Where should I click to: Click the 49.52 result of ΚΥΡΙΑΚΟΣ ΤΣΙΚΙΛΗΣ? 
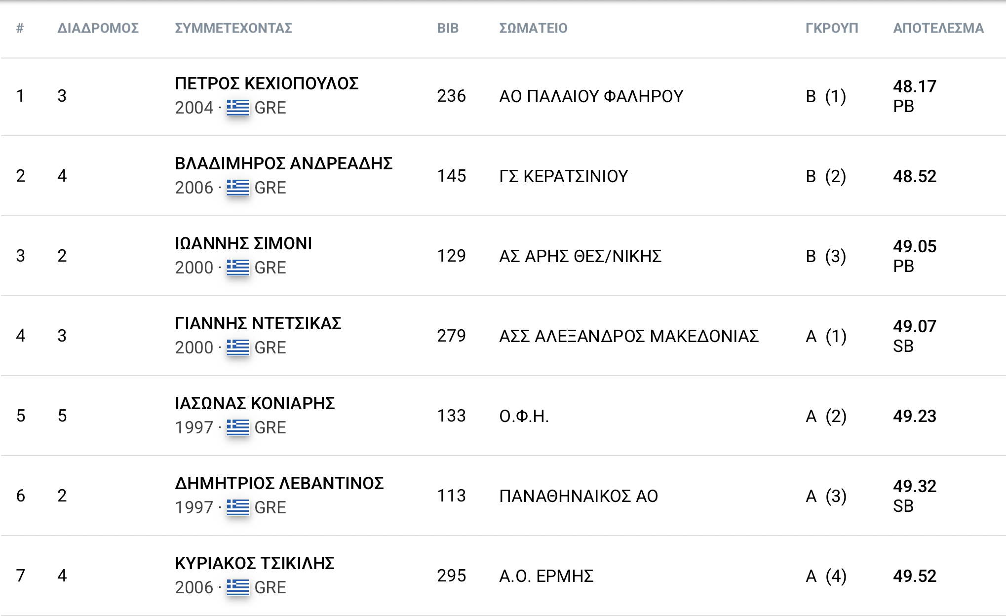click(915, 576)
